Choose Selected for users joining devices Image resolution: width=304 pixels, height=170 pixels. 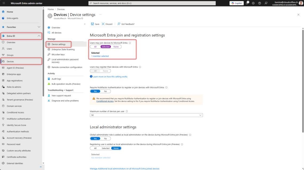point(106,47)
